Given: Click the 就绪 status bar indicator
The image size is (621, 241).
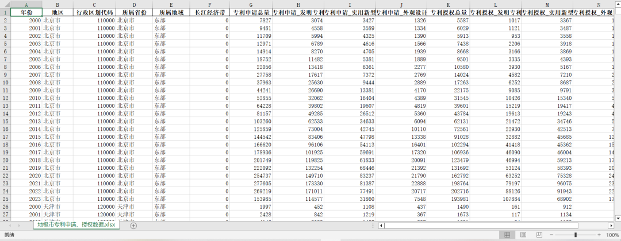Looking at the screenshot, I should [x=10, y=235].
